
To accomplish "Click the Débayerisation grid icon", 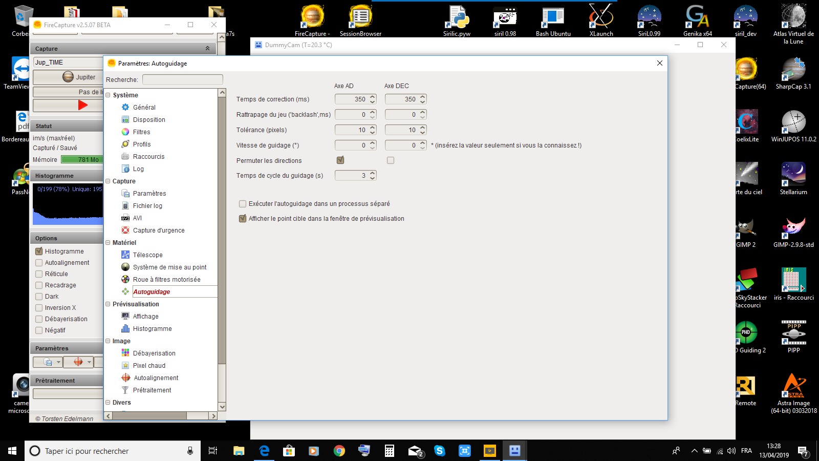I will [125, 353].
